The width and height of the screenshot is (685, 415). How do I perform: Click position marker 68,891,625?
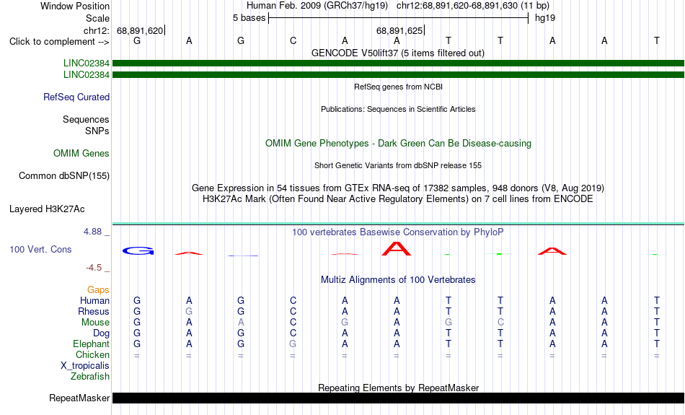coord(399,30)
